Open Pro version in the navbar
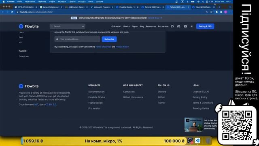Viewport: 259px width, 146px height. coord(163,26)
